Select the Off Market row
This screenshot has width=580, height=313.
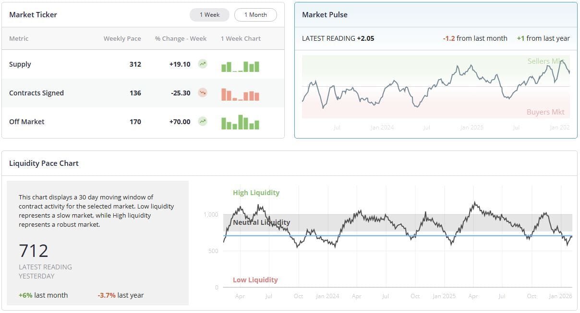[143, 122]
